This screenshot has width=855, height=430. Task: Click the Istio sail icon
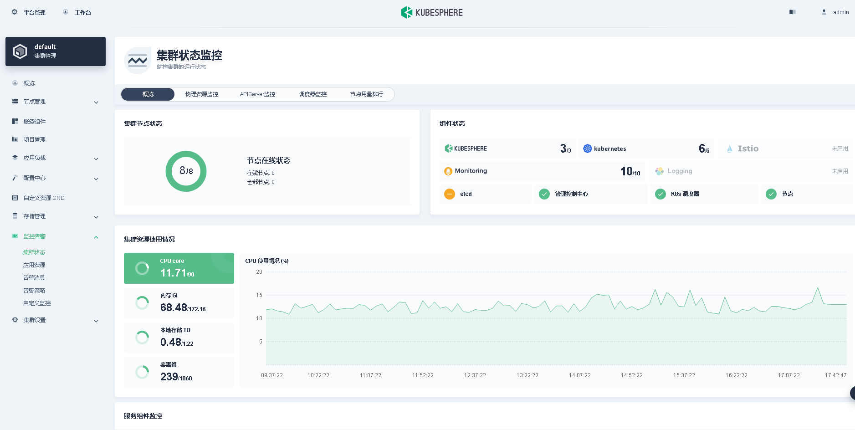(730, 148)
